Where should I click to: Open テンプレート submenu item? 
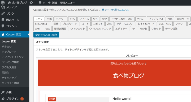tap(9, 52)
